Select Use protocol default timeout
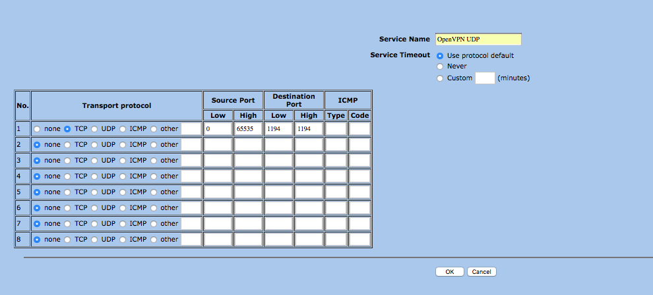This screenshot has width=653, height=295. (440, 56)
